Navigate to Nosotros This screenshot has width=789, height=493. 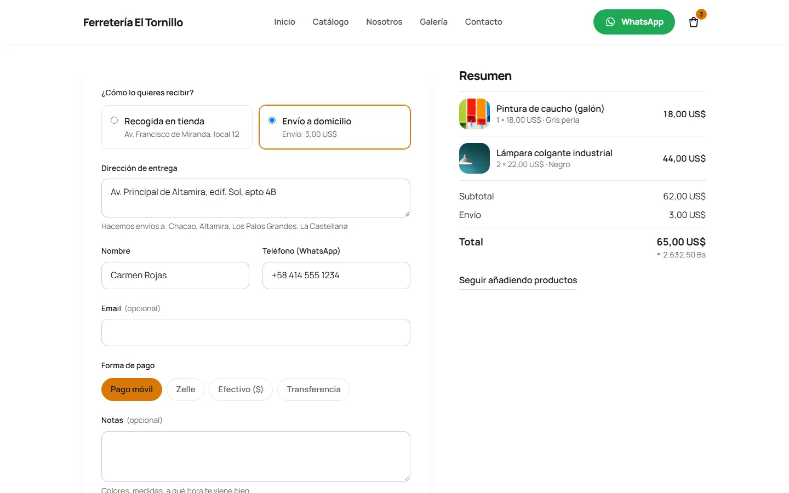(384, 22)
